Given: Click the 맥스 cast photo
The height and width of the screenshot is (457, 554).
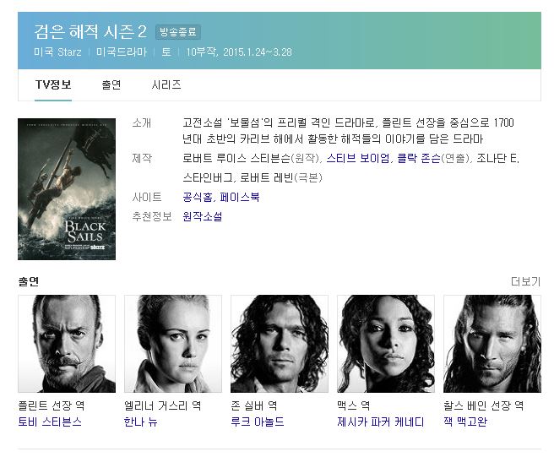Looking at the screenshot, I should (386, 344).
